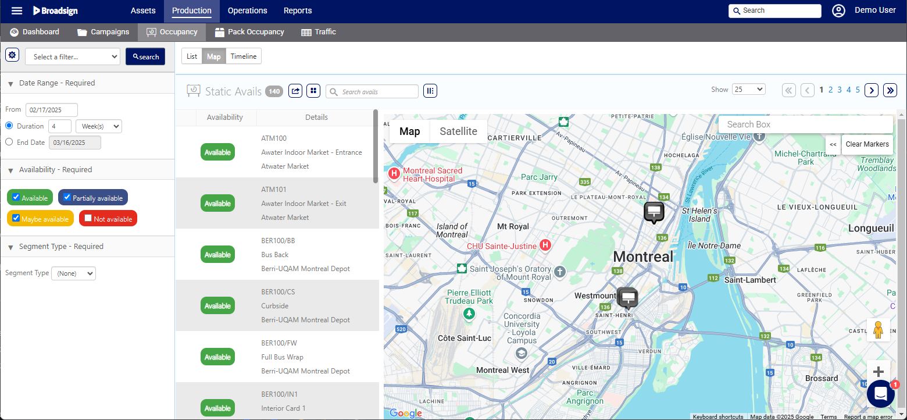The image size is (907, 420).
Task: Open the Reports menu
Action: (x=298, y=10)
